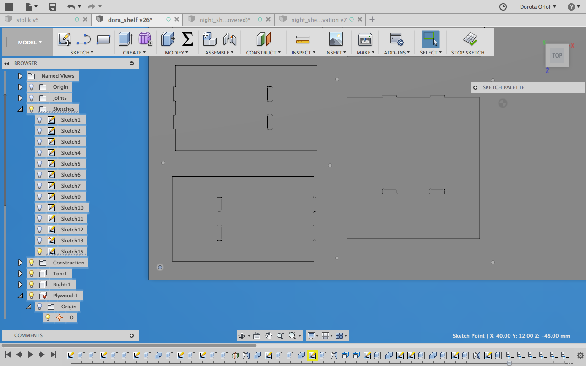Open the data panel grid icon

(x=9, y=7)
